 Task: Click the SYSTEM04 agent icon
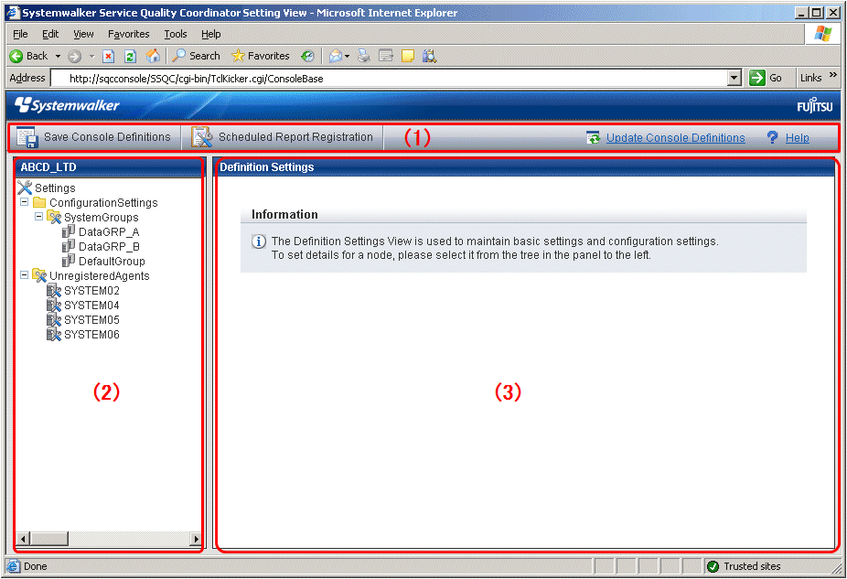click(53, 306)
